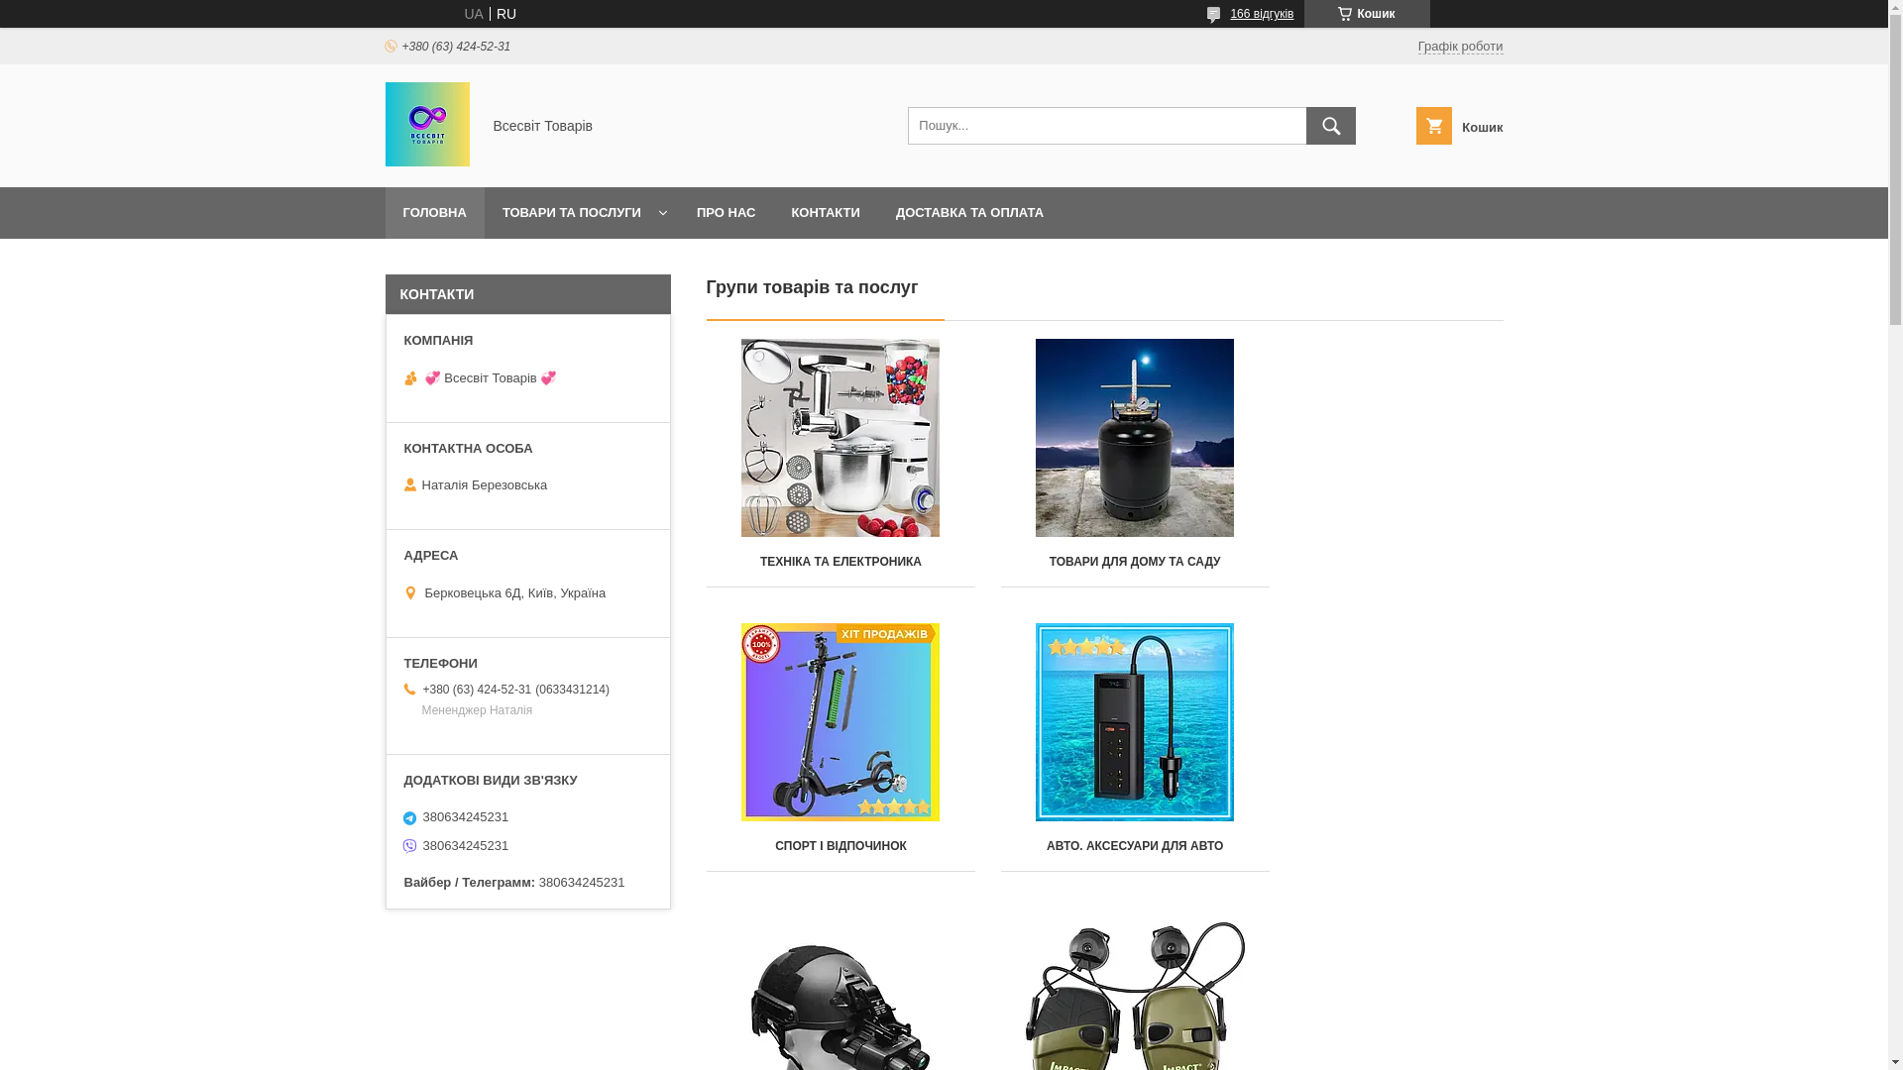Open the kitchen mixer category thumbnail
Viewport: 1903px width, 1070px height.
point(840,438)
